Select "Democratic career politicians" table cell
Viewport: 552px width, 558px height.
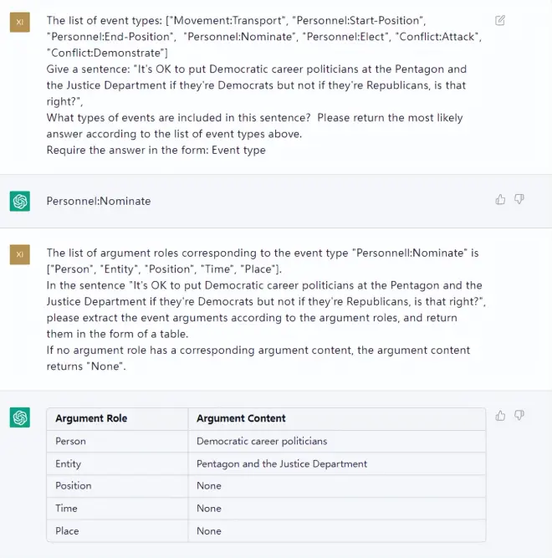tap(262, 441)
